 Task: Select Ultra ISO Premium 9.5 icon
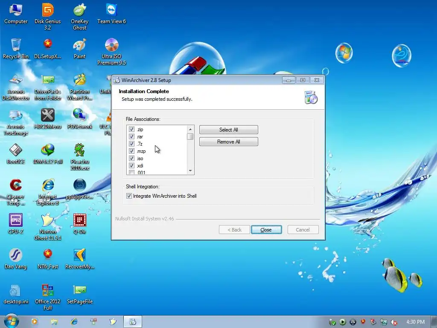tap(111, 52)
